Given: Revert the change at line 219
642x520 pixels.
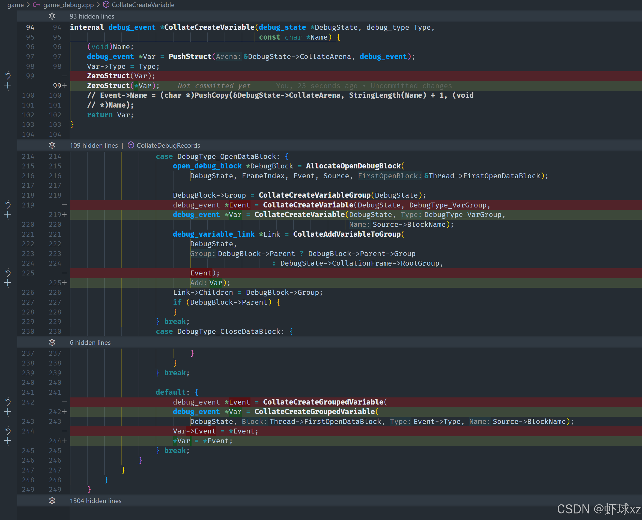Looking at the screenshot, I should (x=8, y=205).
